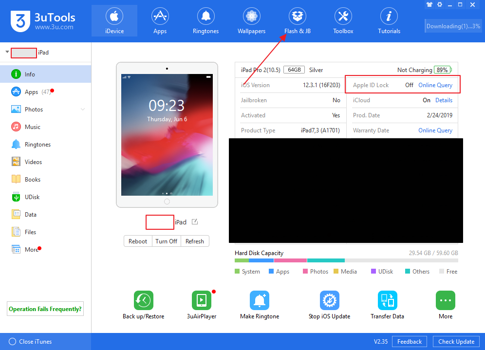Open the Toolbox section
Screen dimensions: 485x350
(x=343, y=21)
